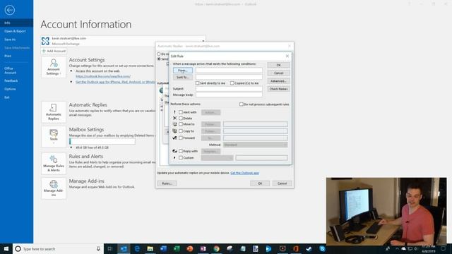The width and height of the screenshot is (452, 254).
Task: Click the Alert with exclamation icon
Action: (x=174, y=112)
